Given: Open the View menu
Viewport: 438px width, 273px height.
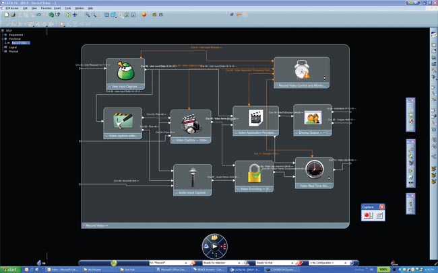Looking at the screenshot, I should 34,8.
